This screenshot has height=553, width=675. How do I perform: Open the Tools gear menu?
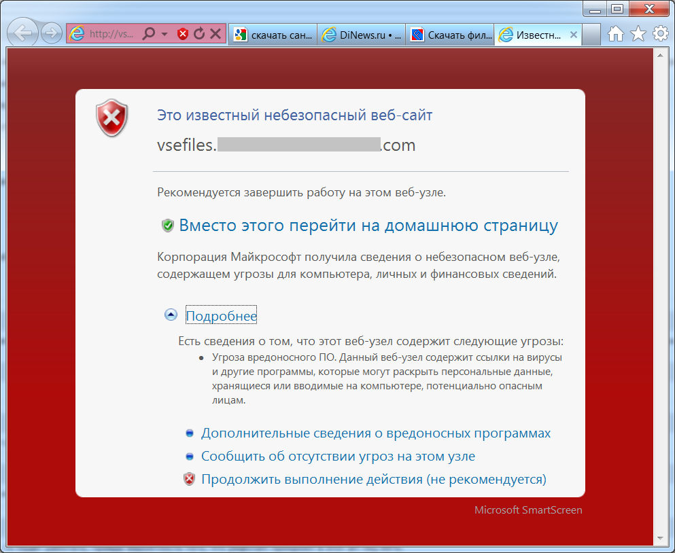point(660,33)
